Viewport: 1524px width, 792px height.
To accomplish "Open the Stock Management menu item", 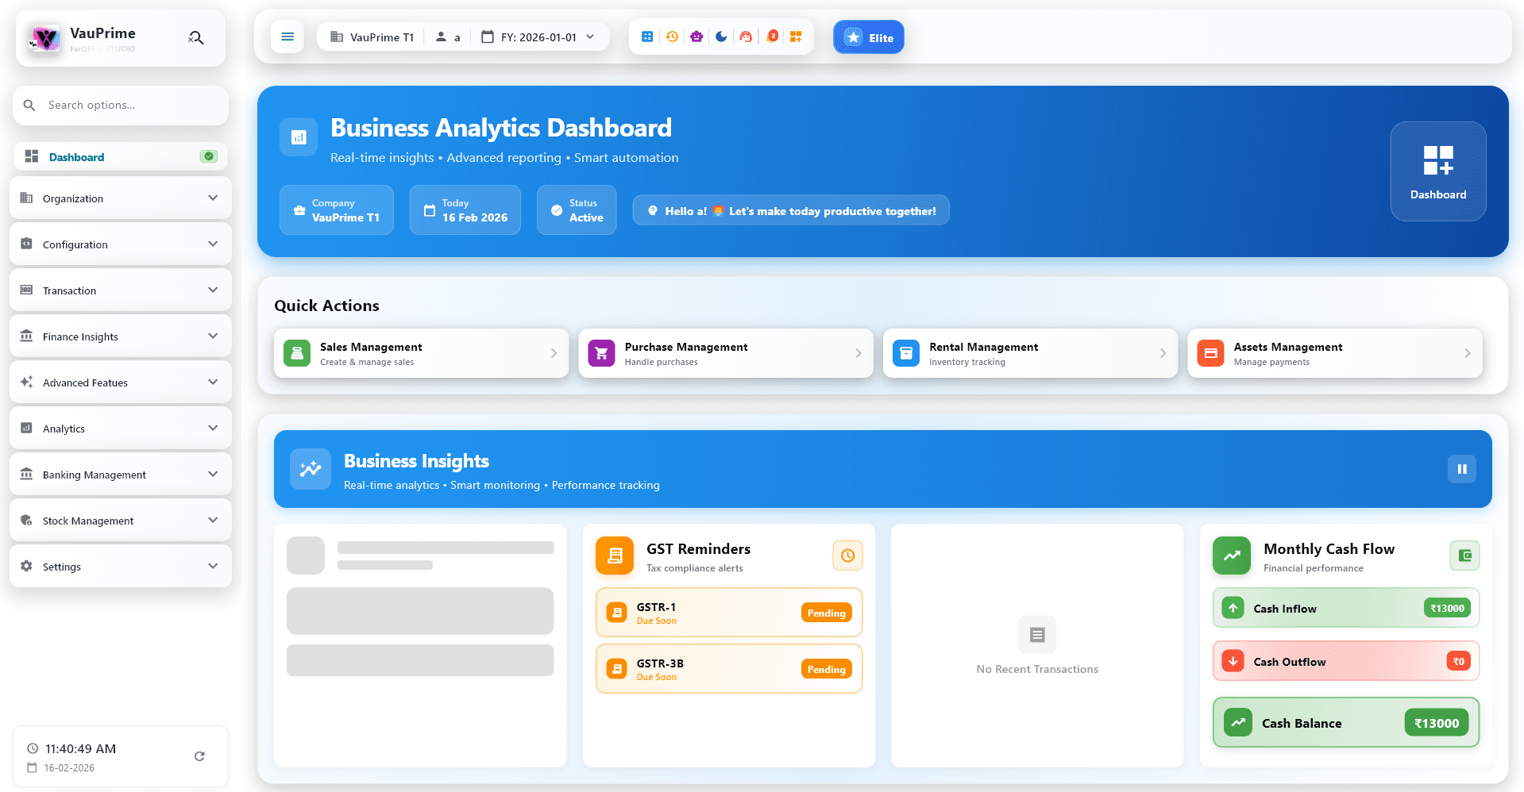I will pos(121,521).
